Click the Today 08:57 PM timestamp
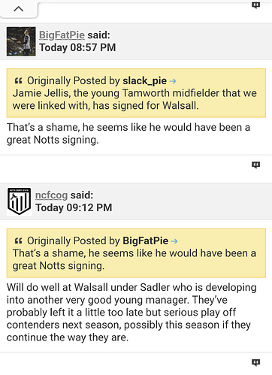This screenshot has height=375, width=272. [x=77, y=47]
